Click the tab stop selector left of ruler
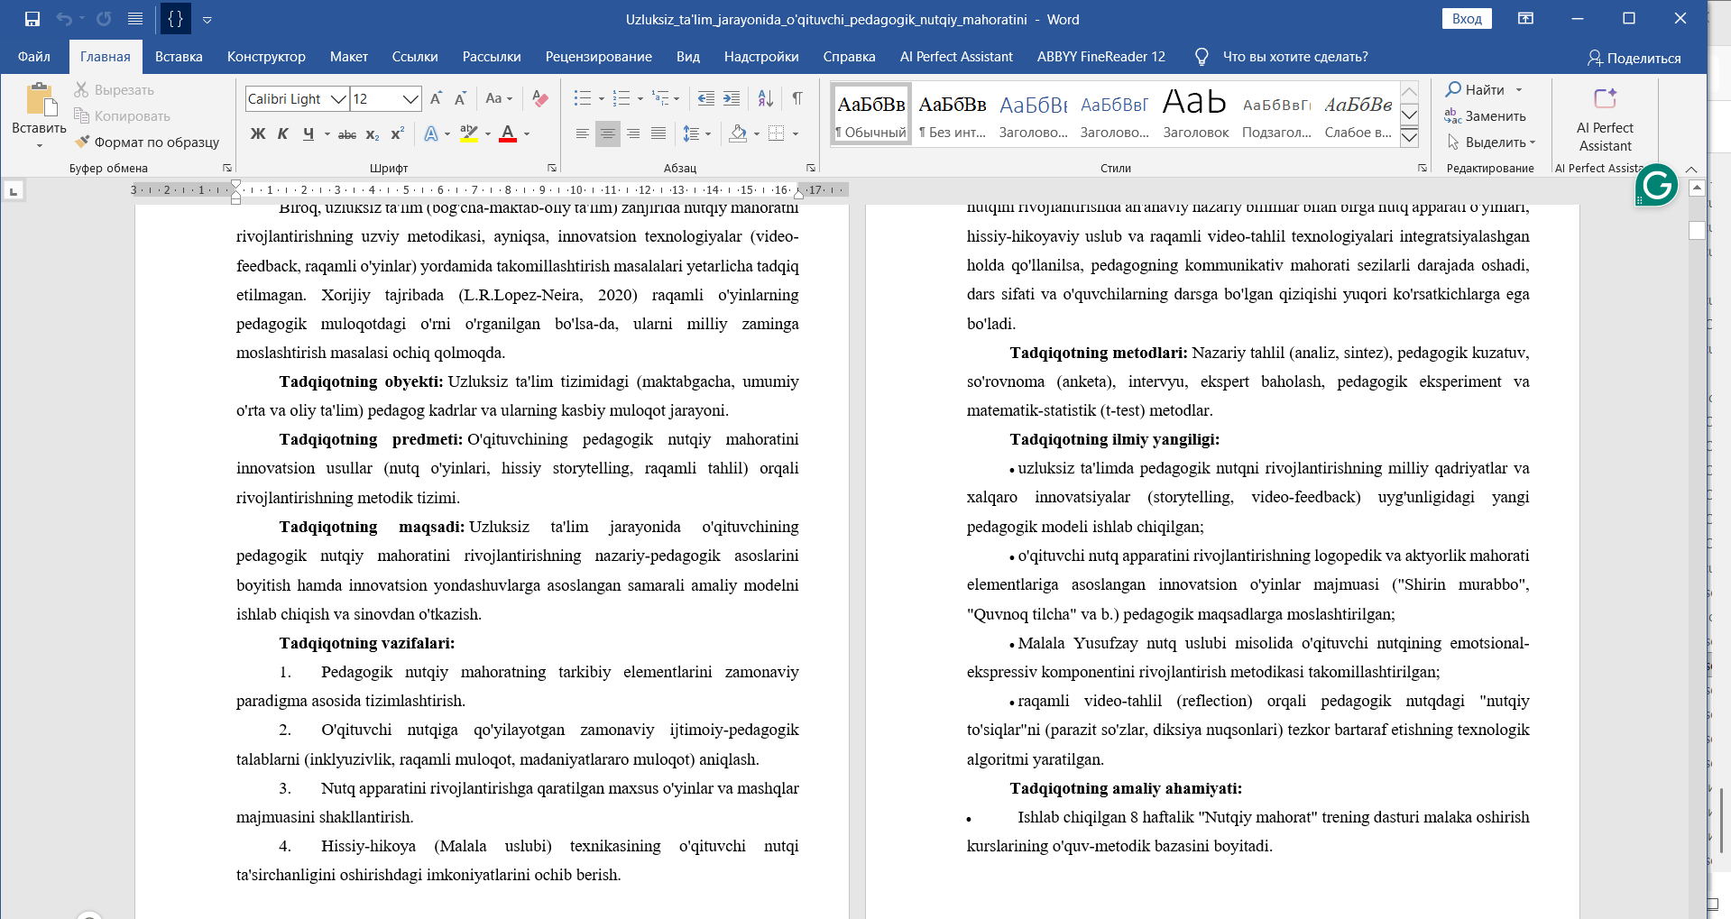This screenshot has height=919, width=1731. 13,191
